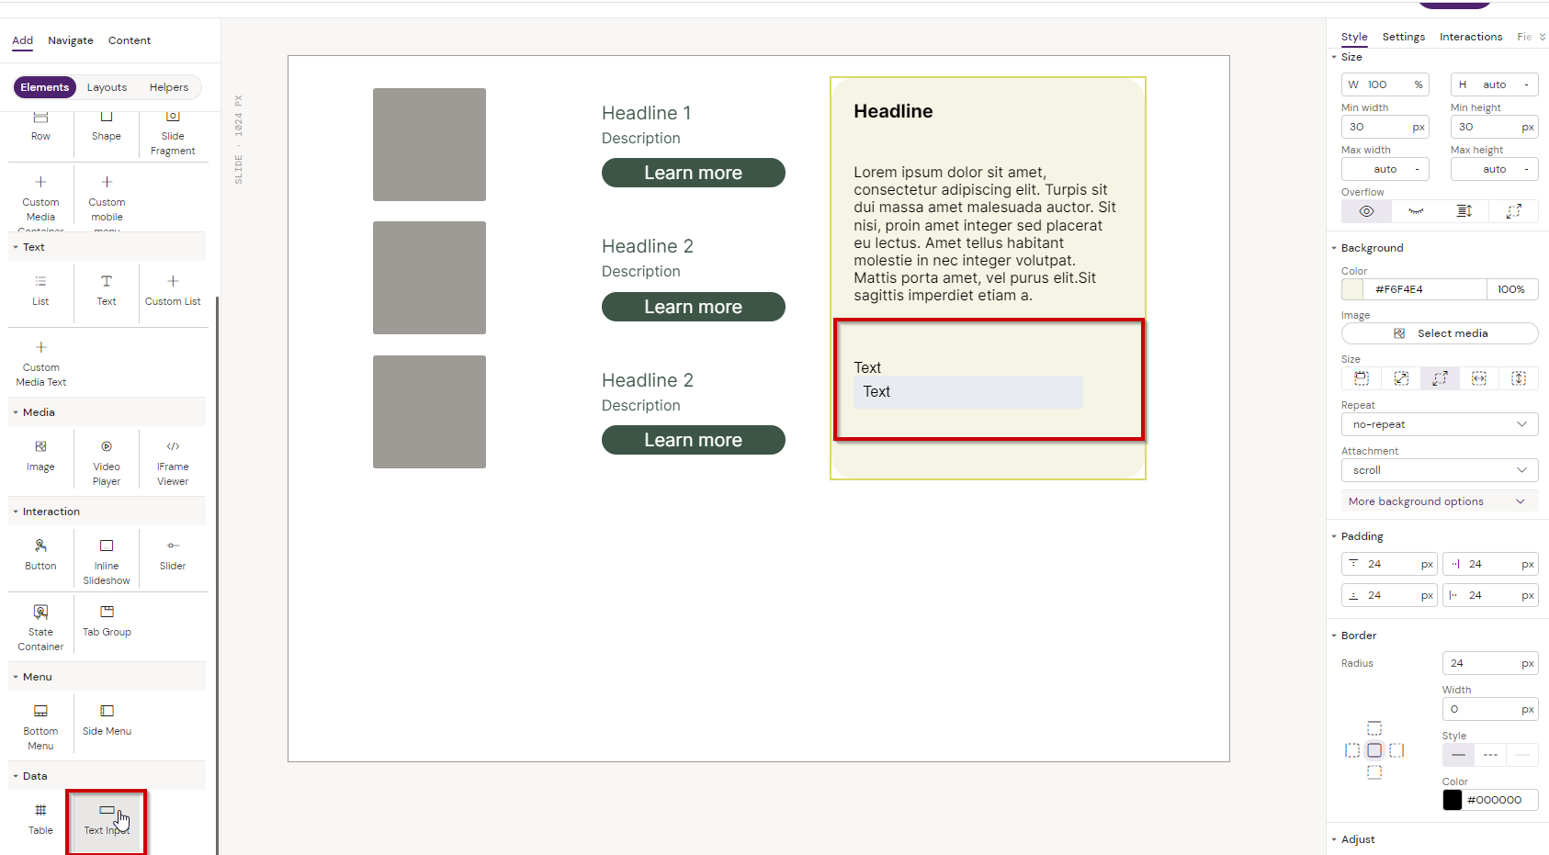Insert an IFrame Viewer element
Screen dimensions: 1549x855
click(x=173, y=462)
